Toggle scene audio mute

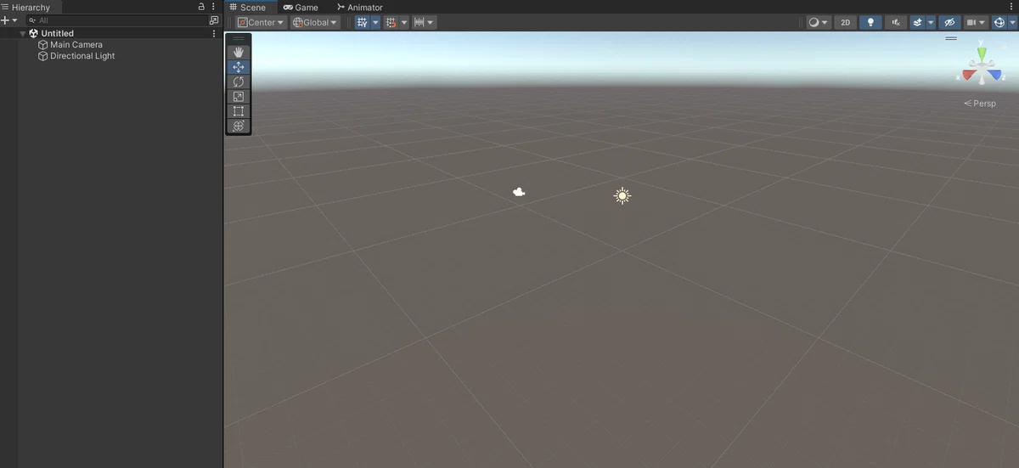click(x=895, y=22)
